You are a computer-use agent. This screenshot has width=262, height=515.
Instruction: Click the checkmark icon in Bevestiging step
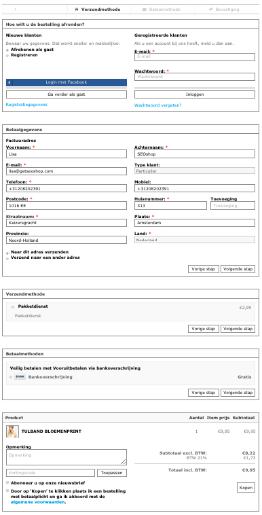[x=211, y=10]
